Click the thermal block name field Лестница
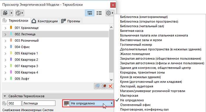This screenshot has height=112, width=206. coord(39,103)
